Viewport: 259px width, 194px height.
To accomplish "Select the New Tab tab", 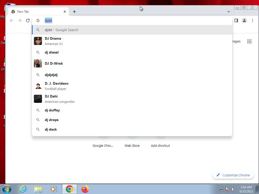I will (38, 12).
